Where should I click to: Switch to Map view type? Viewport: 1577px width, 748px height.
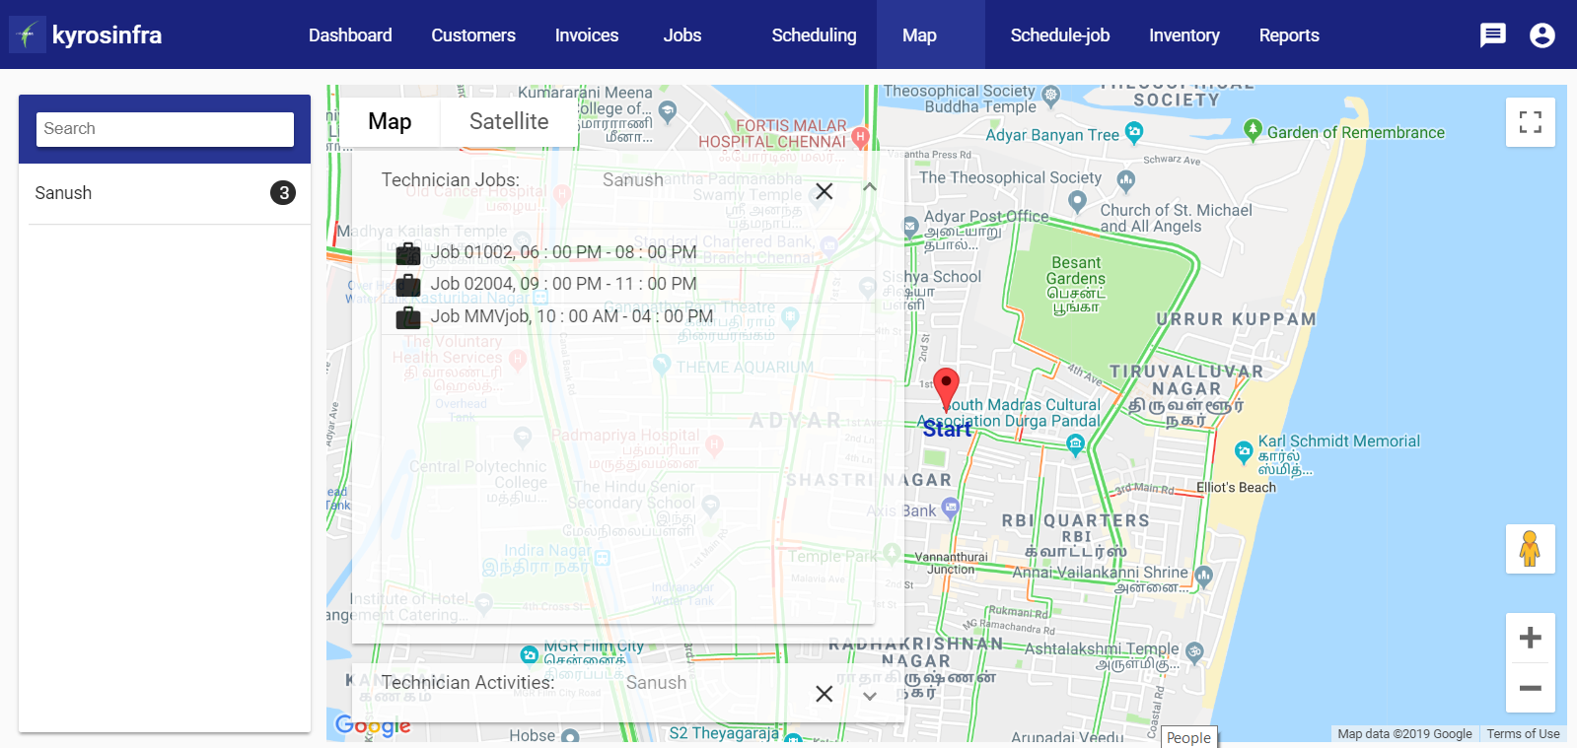390,122
